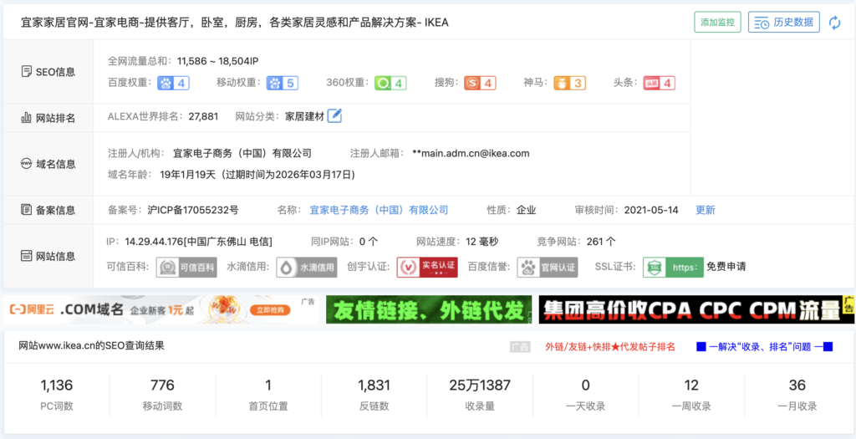856x439 pixels.
Task: Click the 更新 link in 备案信息
Action: point(706,210)
